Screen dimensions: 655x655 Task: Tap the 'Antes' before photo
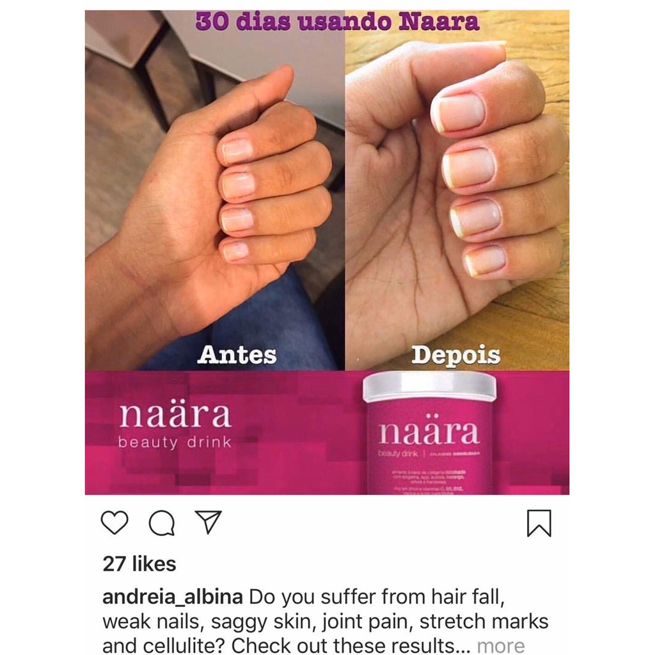(215, 190)
